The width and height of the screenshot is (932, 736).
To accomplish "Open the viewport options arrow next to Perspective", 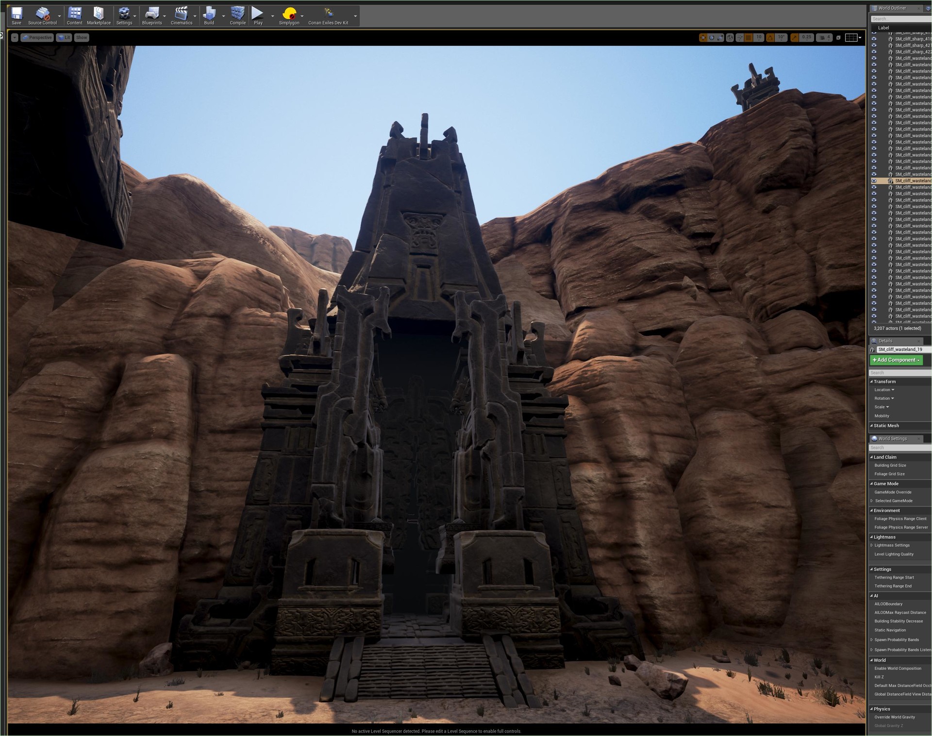I will [x=15, y=37].
